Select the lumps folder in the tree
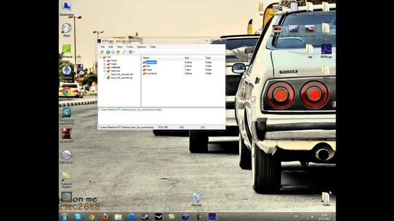Viewport: 394px width, 221px height. pyautogui.click(x=114, y=61)
